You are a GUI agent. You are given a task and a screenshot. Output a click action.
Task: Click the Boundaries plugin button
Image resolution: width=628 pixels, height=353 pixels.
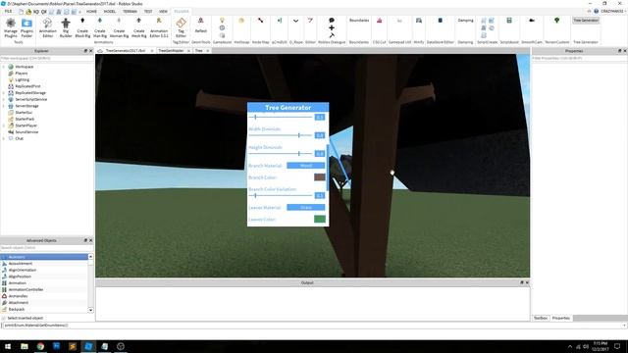coord(359,20)
